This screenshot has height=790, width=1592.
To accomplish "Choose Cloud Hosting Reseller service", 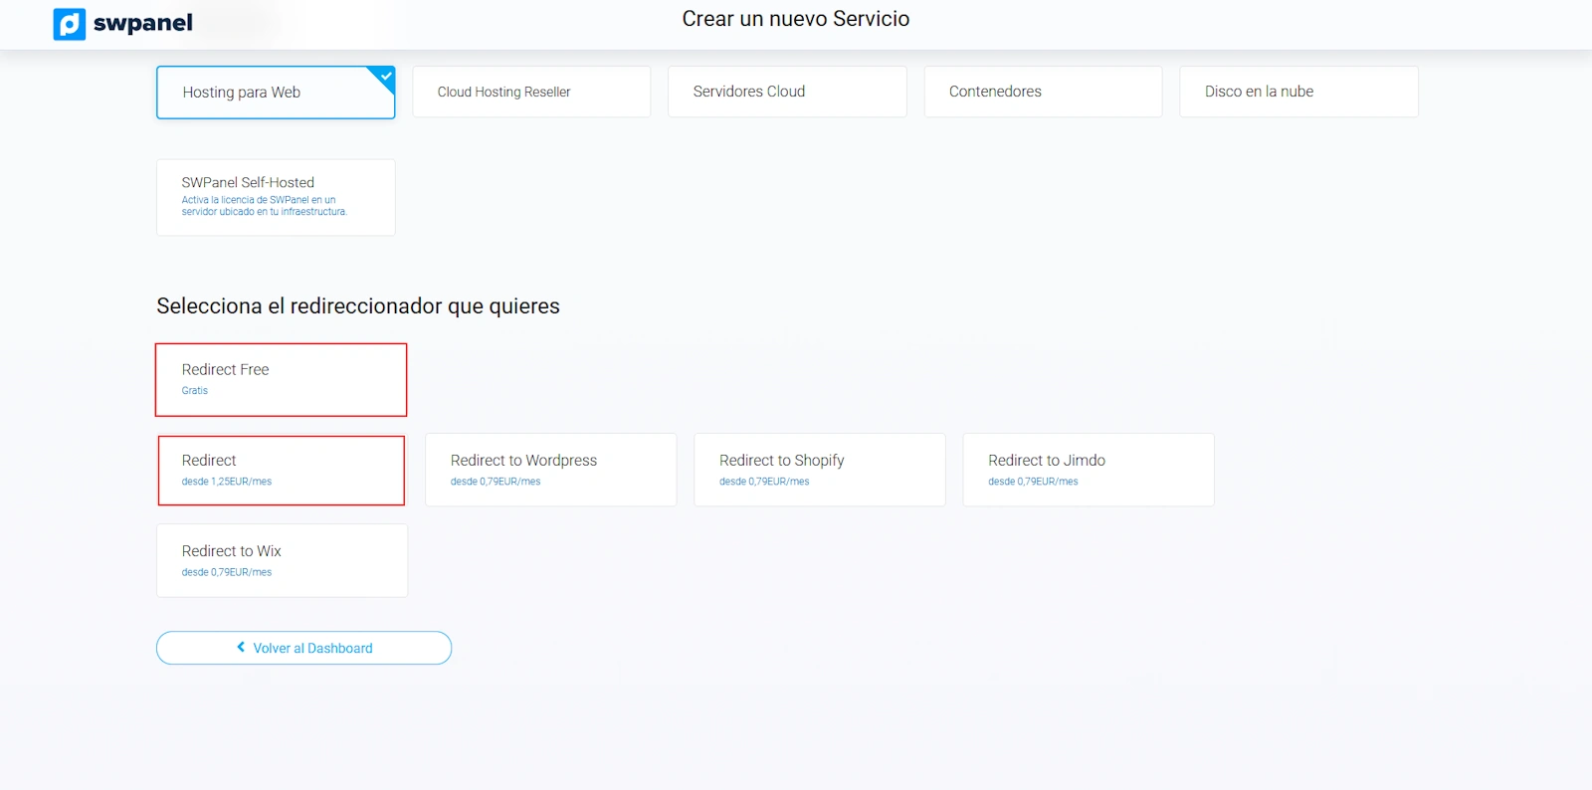I will point(531,93).
